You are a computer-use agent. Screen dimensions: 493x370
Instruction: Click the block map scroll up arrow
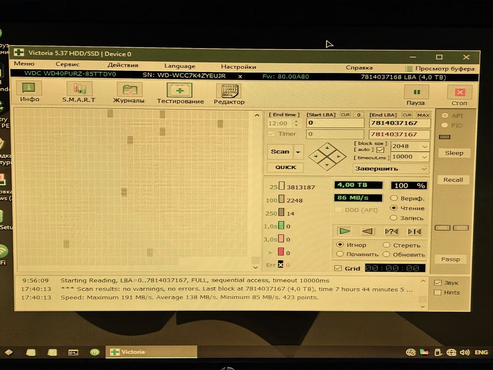coord(257,115)
